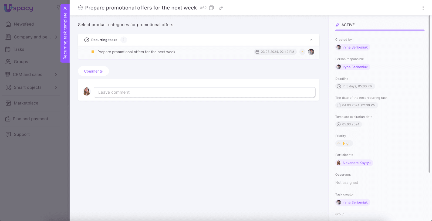The height and width of the screenshot is (221, 432).
Task: Copy the task template link icon
Action: click(x=221, y=8)
